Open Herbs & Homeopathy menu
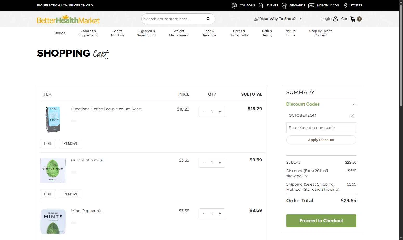 (x=239, y=33)
